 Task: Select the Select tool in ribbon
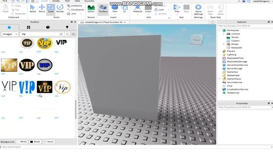pos(32,9)
